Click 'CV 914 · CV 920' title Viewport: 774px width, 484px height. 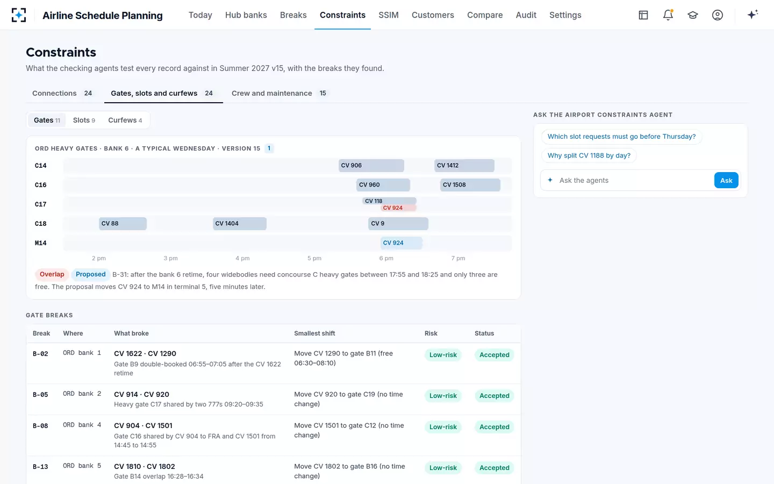point(141,394)
